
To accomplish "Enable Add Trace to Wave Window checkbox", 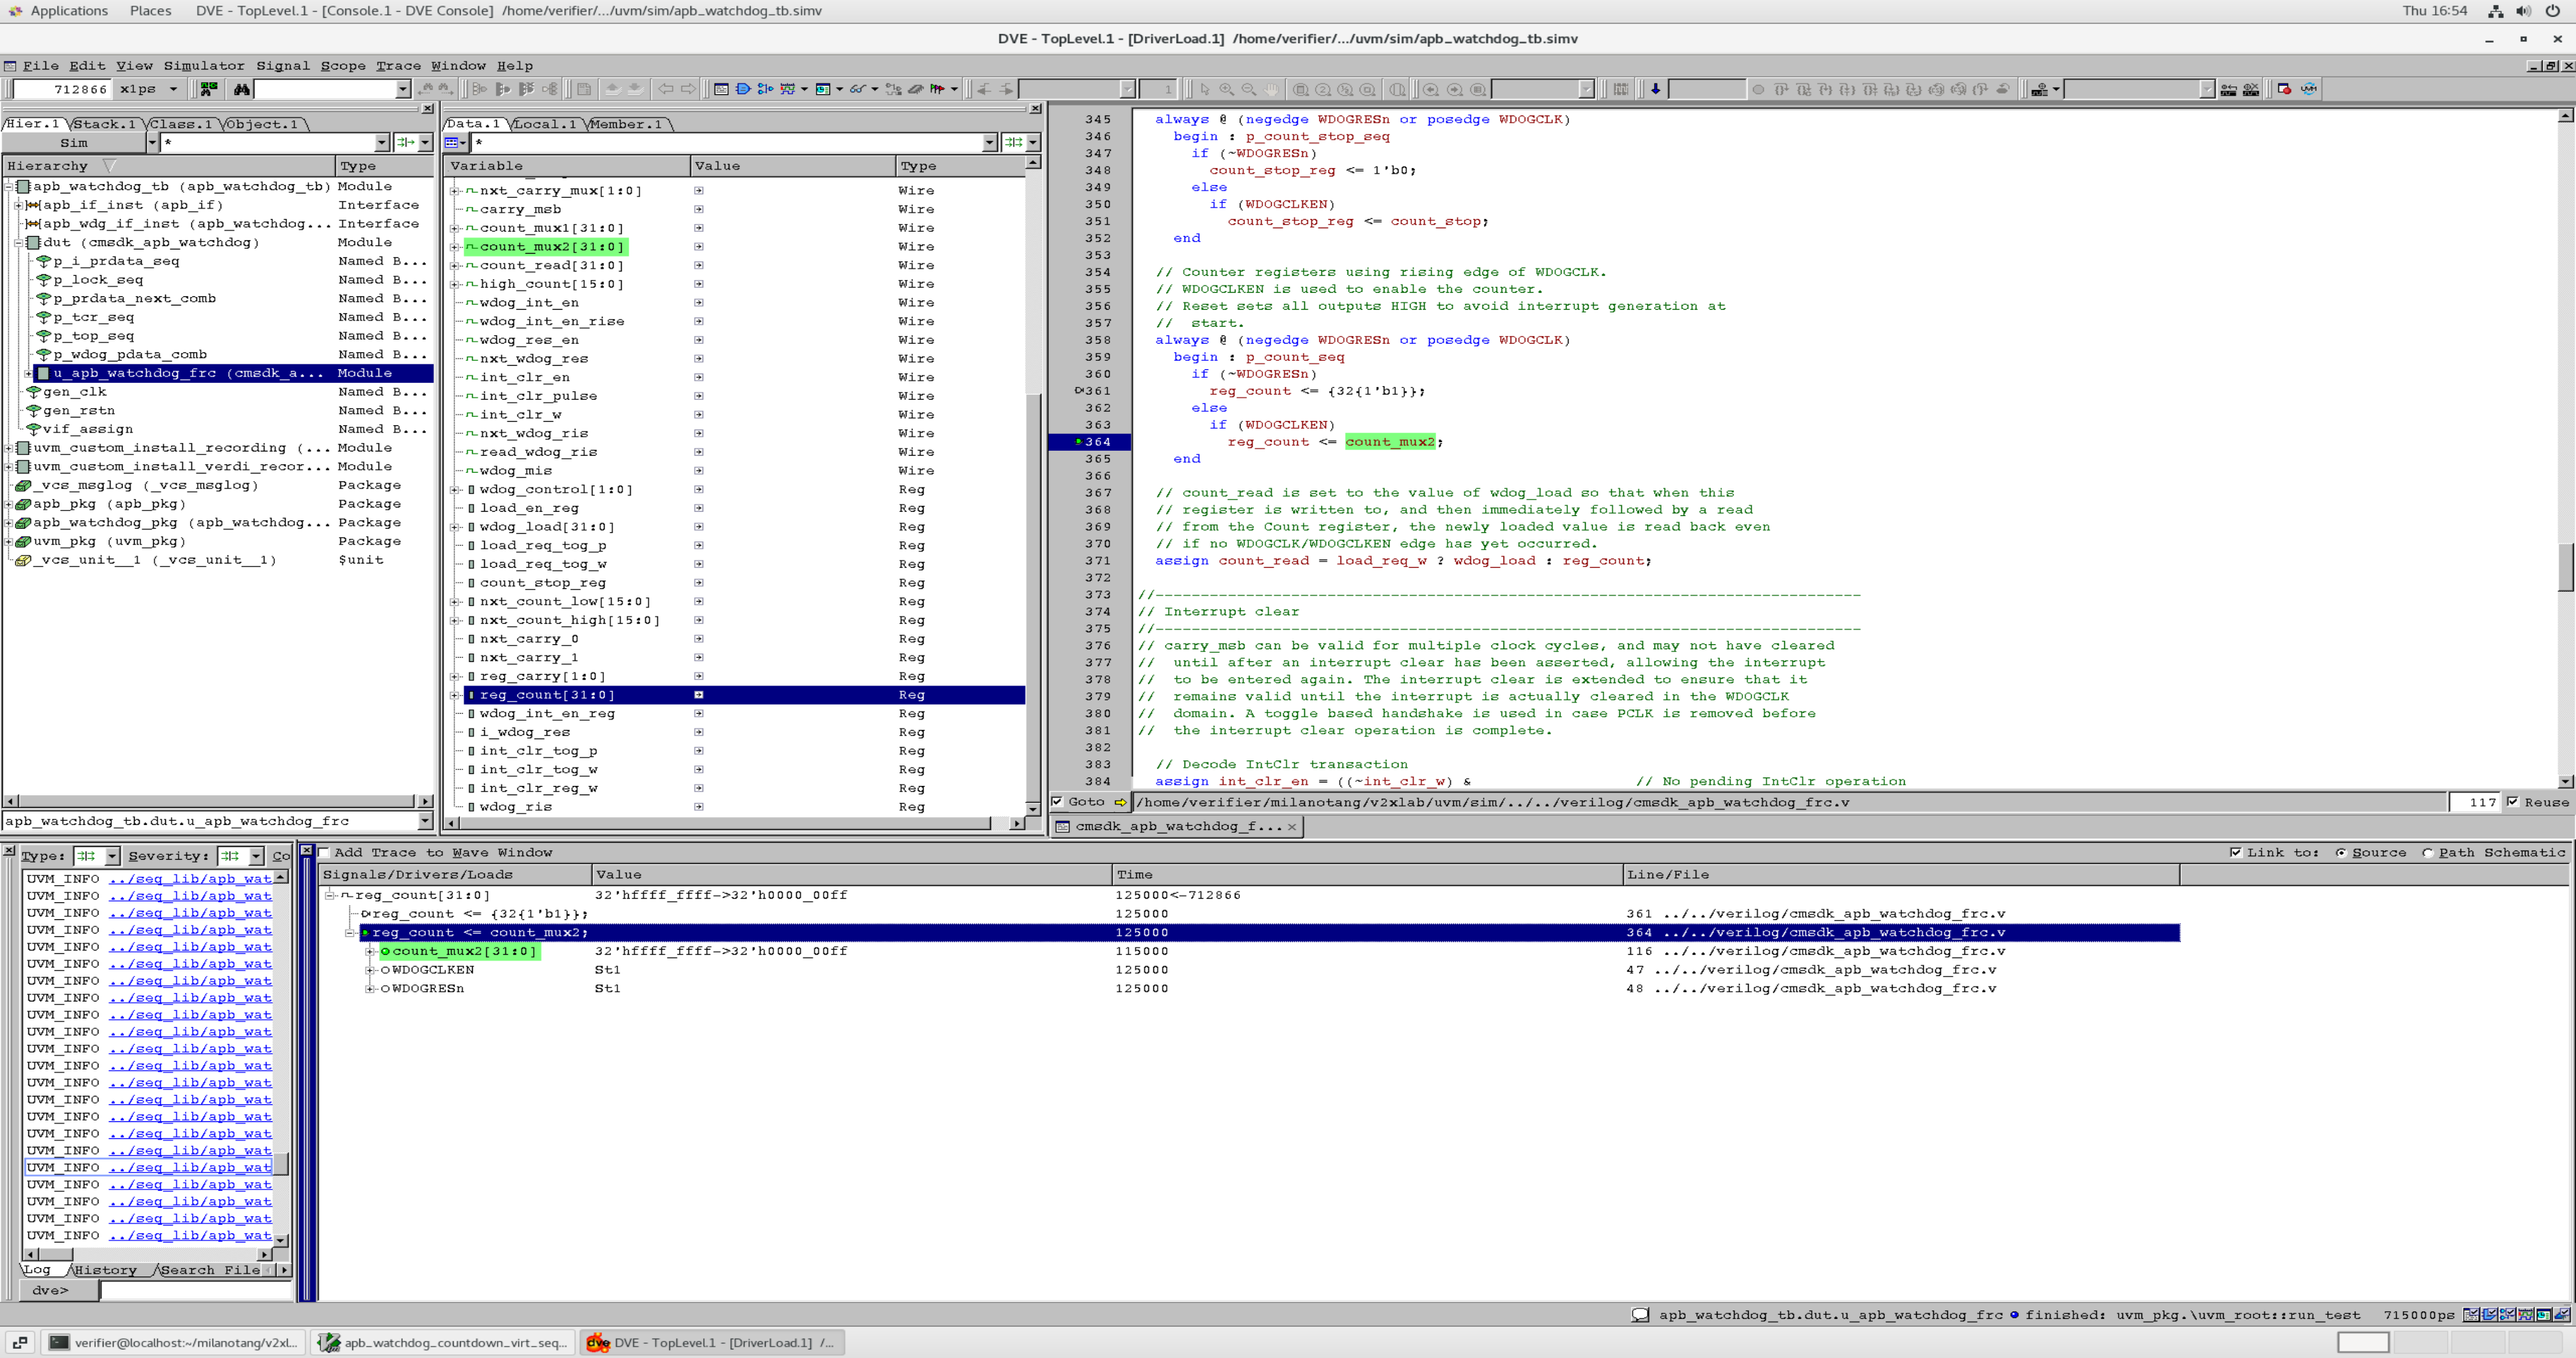I will coord(324,853).
